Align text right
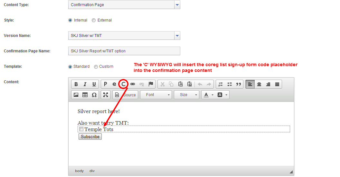 point(268,84)
